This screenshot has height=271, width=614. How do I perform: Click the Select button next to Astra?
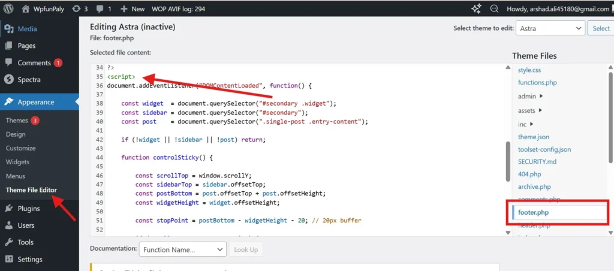point(601,28)
